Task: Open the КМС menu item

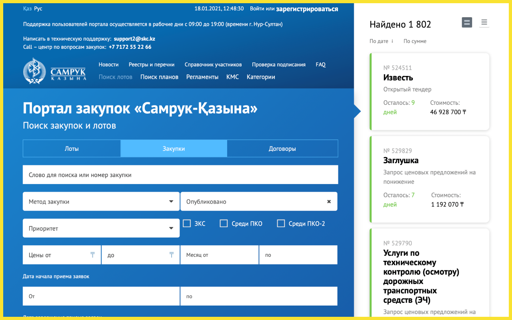Action: [x=232, y=77]
